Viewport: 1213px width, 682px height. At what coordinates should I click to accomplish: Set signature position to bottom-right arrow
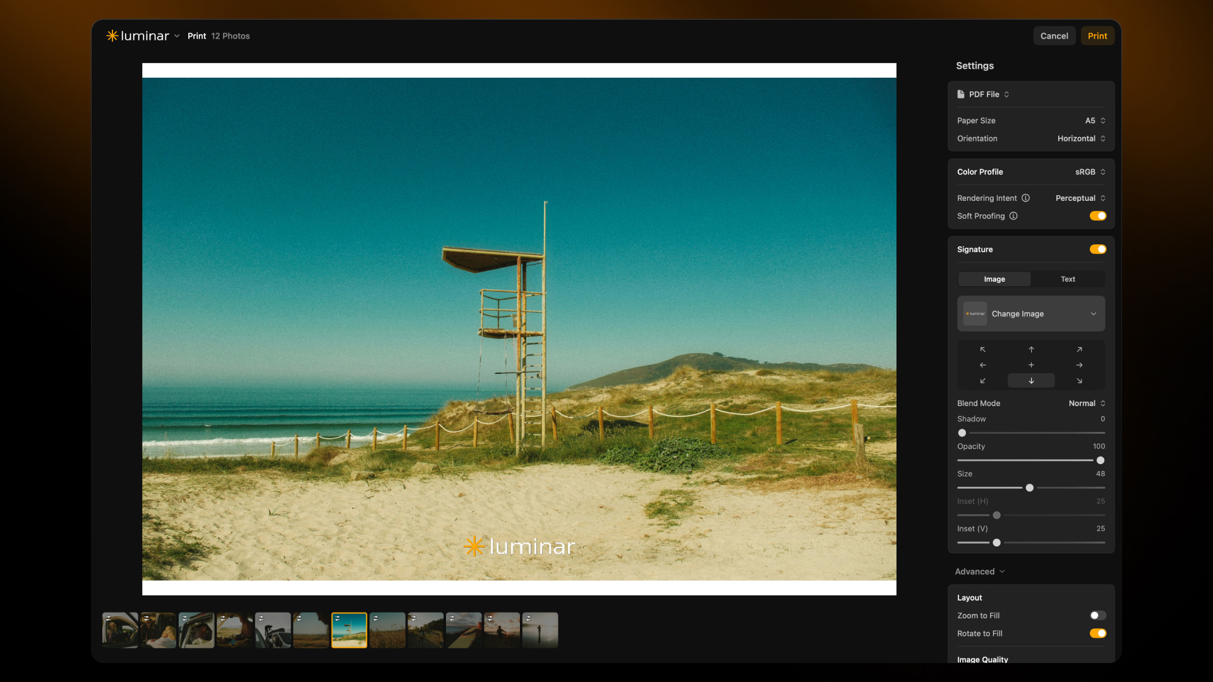(1079, 381)
